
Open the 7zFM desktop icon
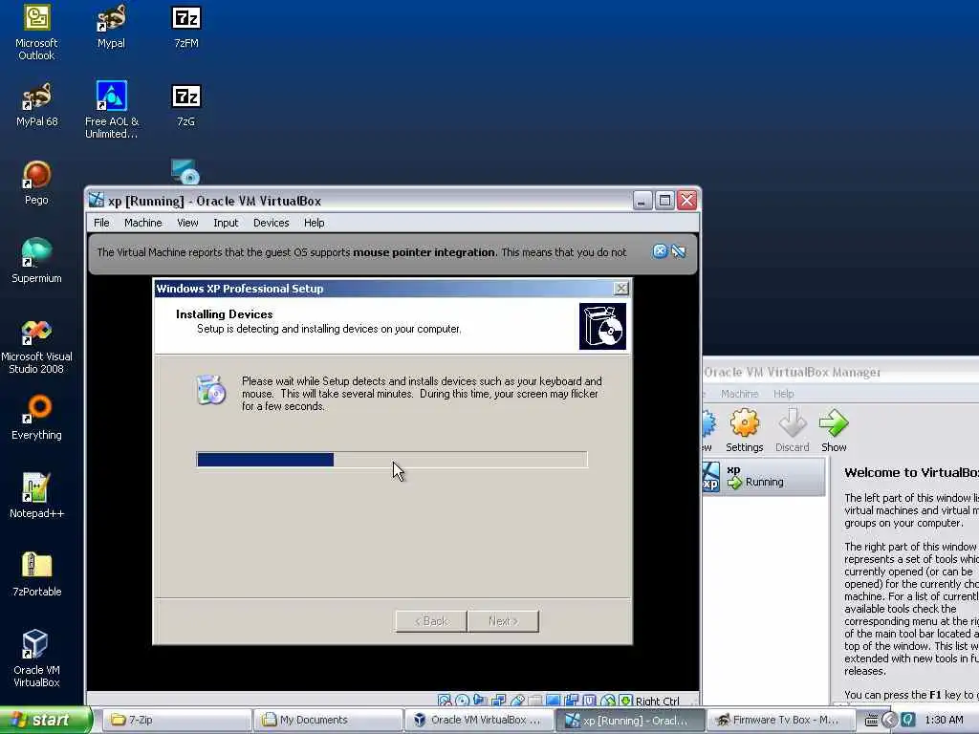point(186,28)
